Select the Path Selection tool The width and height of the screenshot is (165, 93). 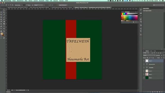tap(1, 29)
